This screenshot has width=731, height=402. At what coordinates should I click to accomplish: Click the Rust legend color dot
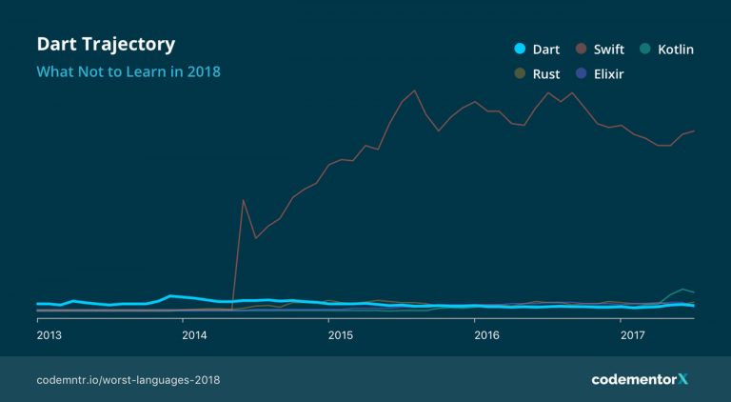(x=520, y=73)
